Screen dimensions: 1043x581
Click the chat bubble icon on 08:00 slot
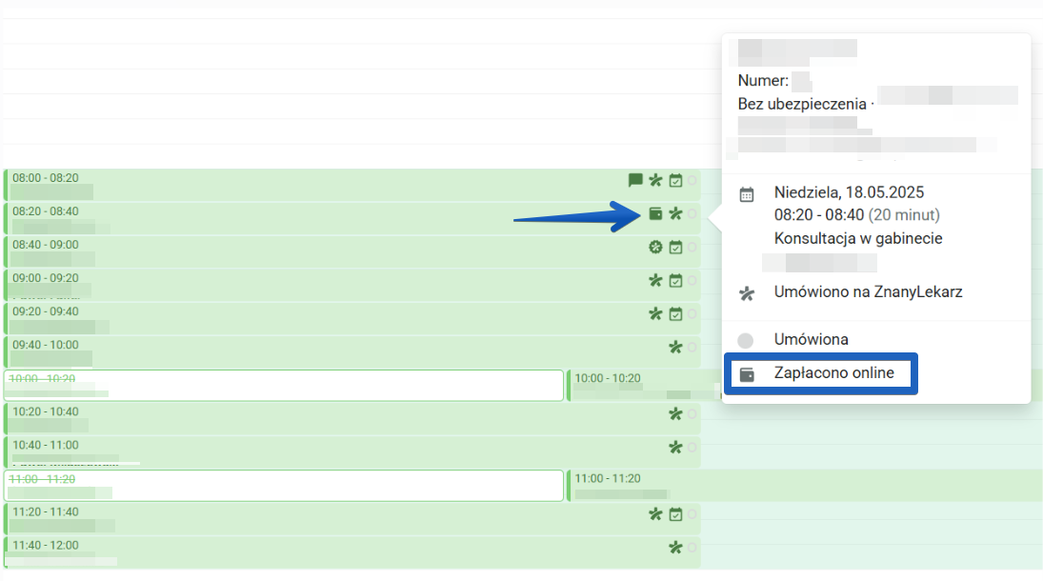635,180
